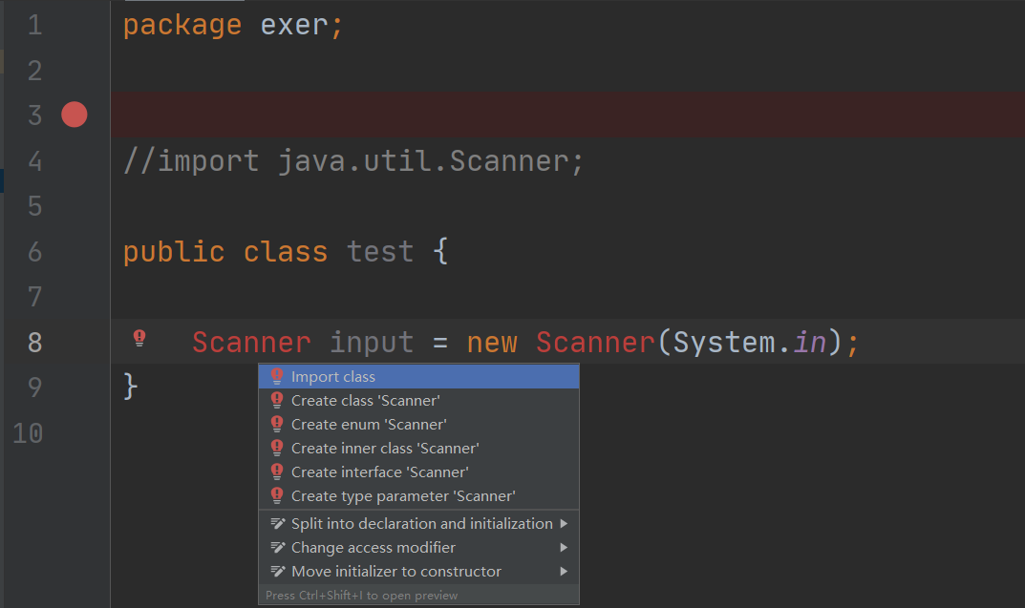Screen dimensions: 1025x608
Task: Expand the 'Split into declaration and initialization' submenu
Action: pyautogui.click(x=566, y=523)
